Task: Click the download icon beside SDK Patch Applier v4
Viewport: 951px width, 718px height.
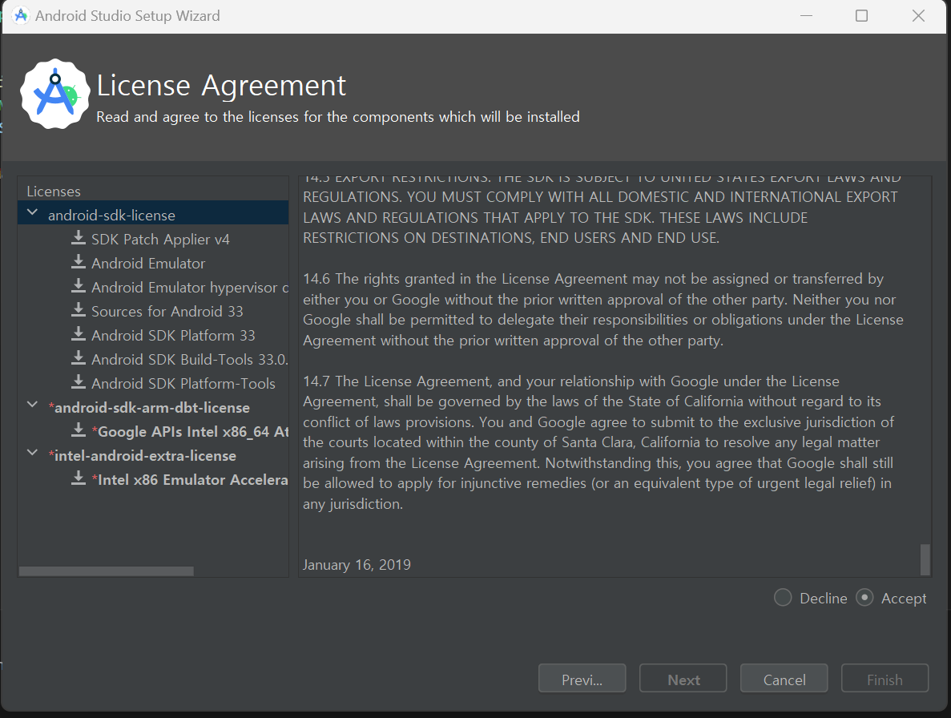Action: tap(79, 238)
